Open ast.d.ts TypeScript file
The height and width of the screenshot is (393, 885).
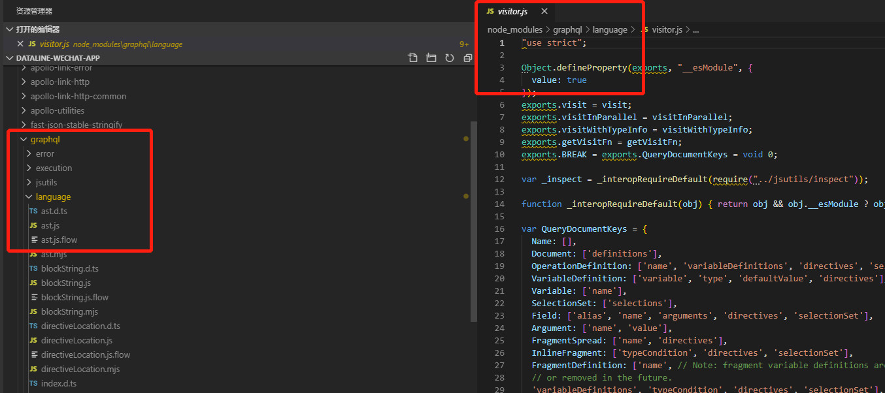coord(54,211)
